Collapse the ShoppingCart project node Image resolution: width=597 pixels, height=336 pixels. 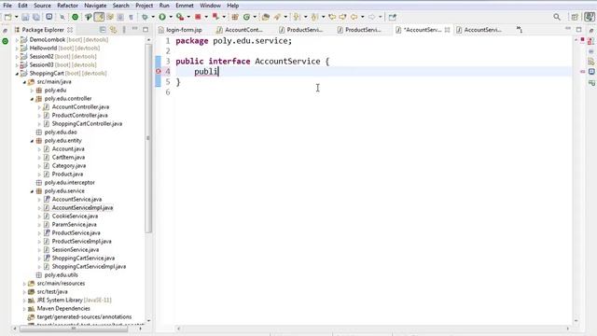tap(17, 73)
